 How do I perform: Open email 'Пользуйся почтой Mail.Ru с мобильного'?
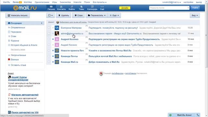110,56
